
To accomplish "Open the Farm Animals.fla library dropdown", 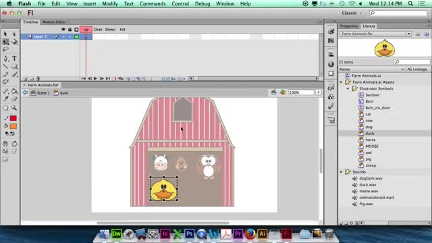I will (375, 34).
